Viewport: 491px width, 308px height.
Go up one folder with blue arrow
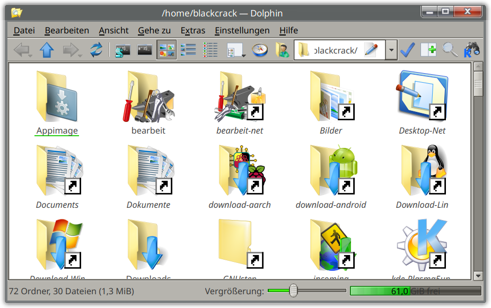pos(47,50)
